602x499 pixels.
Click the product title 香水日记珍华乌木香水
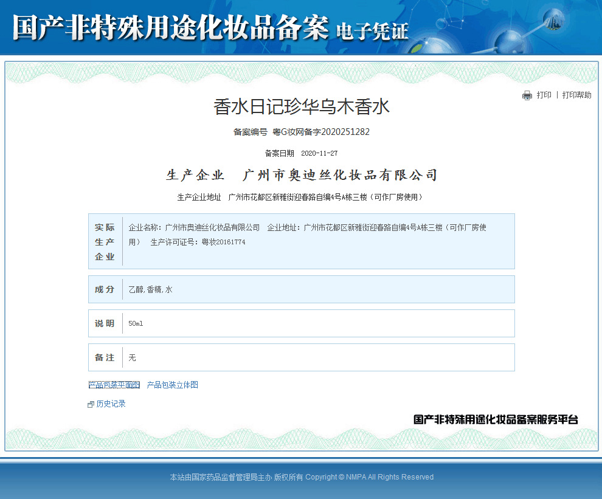tap(302, 107)
